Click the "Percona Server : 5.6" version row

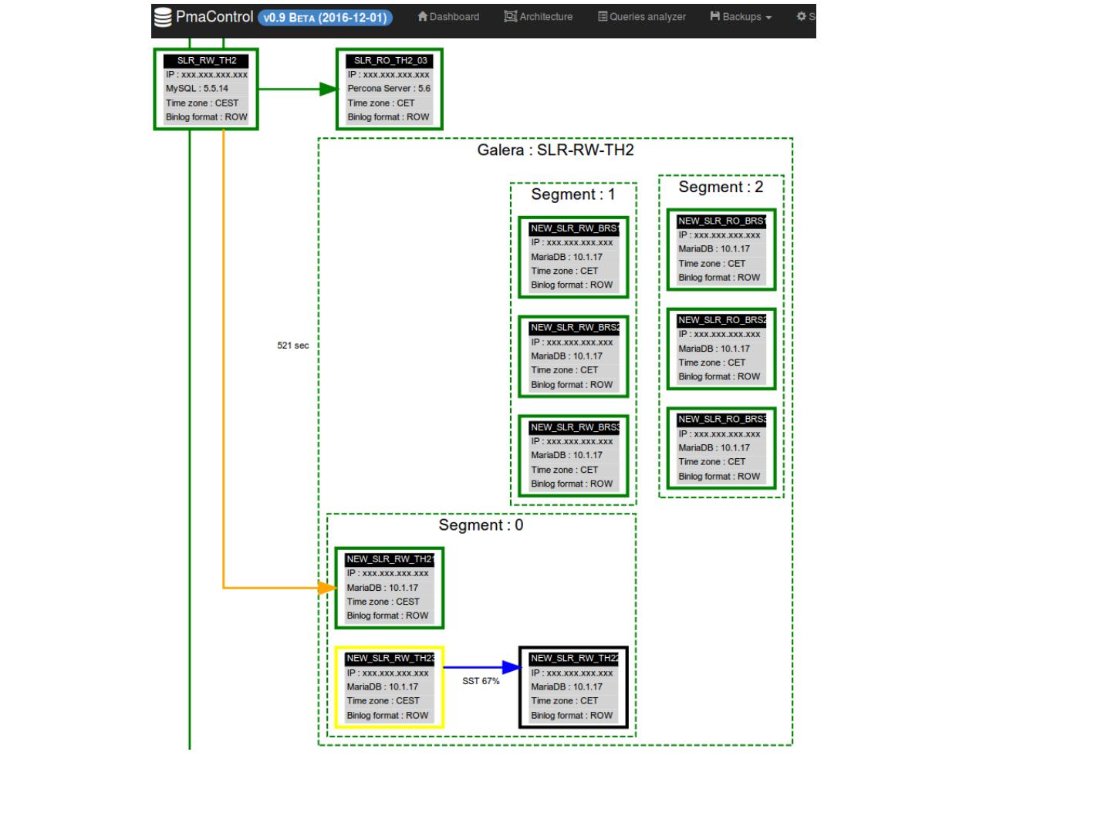click(x=390, y=89)
